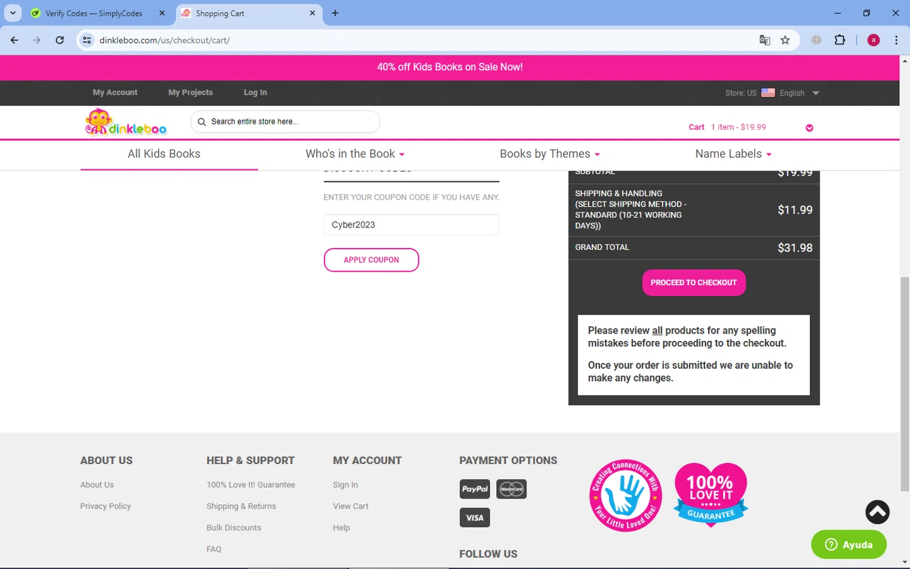Open the Privacy Policy footer link

(x=106, y=506)
